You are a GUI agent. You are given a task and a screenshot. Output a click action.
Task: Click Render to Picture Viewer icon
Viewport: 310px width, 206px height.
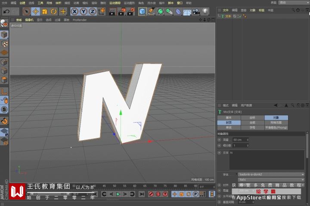click(121, 12)
